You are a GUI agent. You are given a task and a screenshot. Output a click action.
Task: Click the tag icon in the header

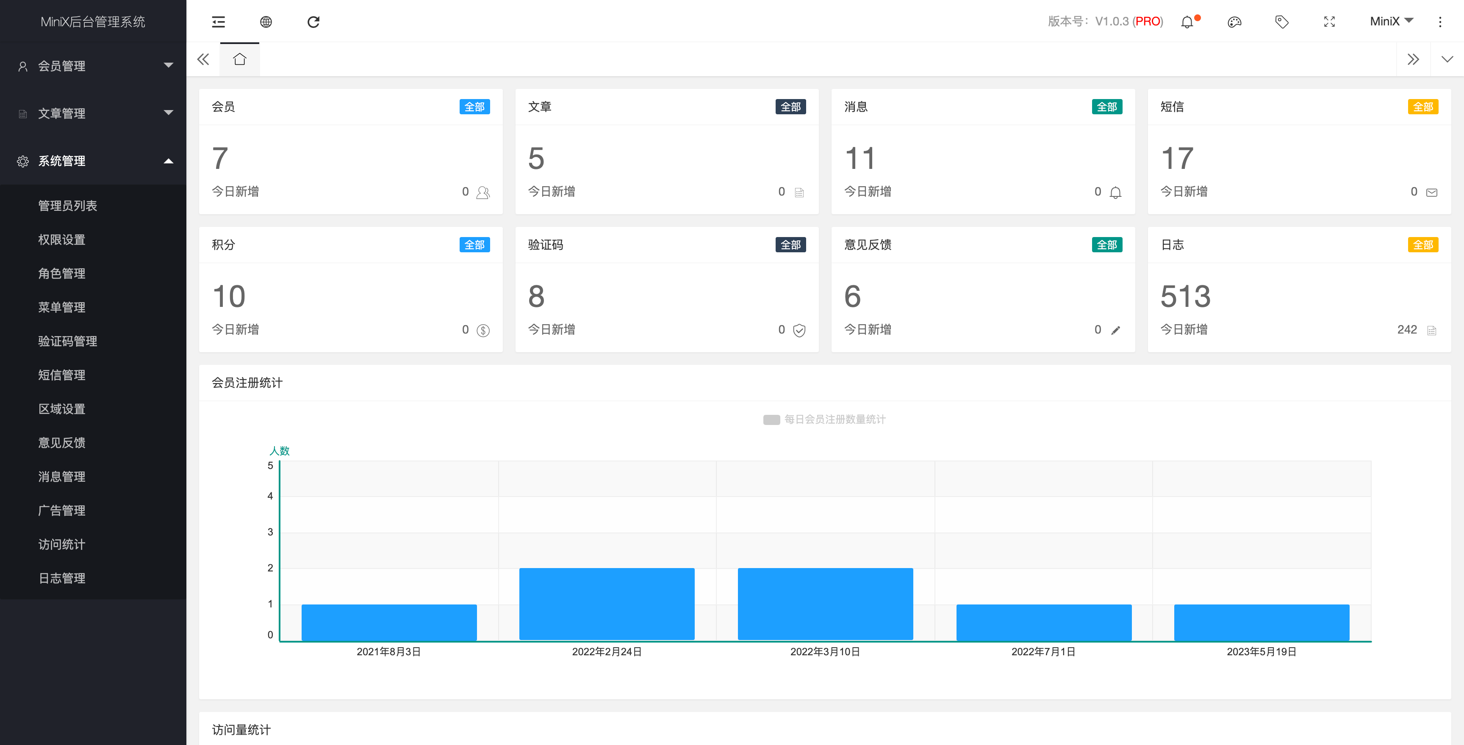1281,22
